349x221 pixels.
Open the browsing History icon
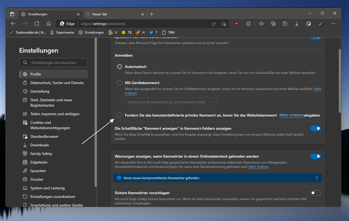[x=285, y=24]
